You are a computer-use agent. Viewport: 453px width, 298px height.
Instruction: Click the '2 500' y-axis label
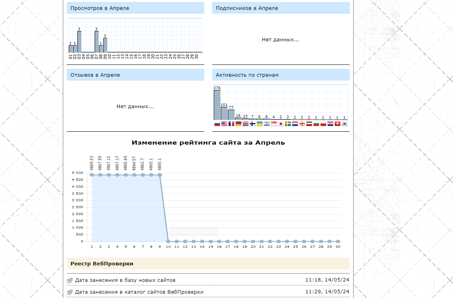click(x=77, y=207)
